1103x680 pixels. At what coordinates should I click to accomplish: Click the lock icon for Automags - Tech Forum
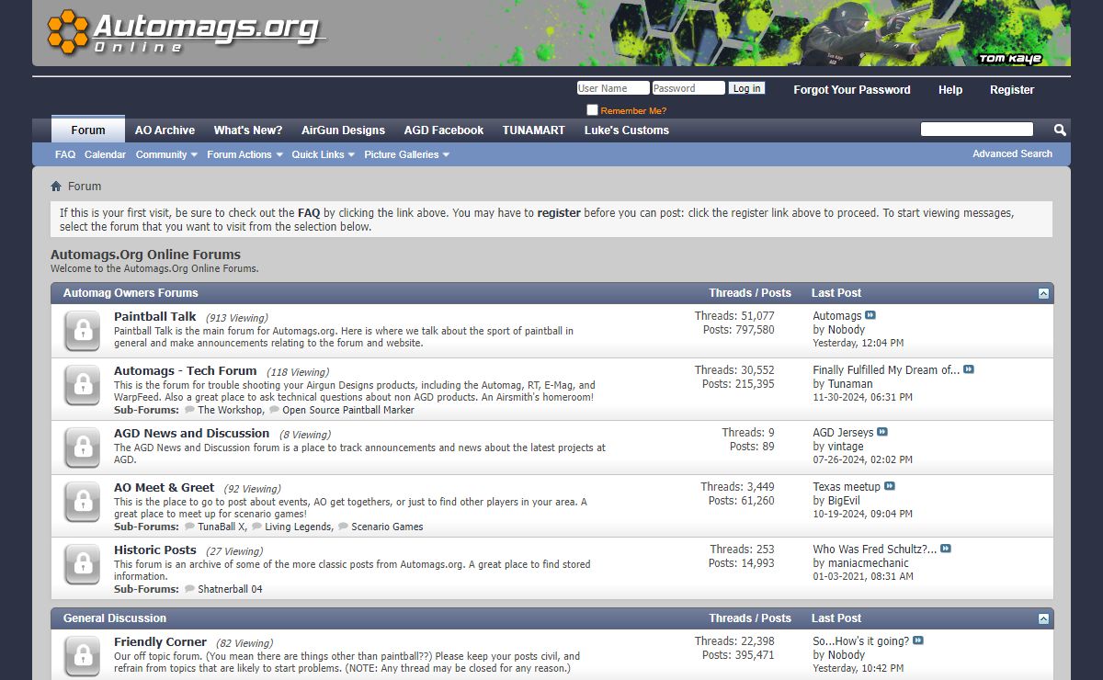coord(83,388)
